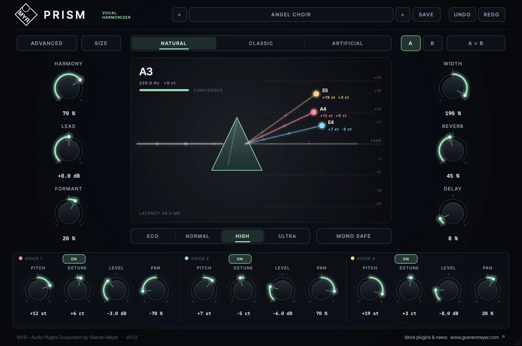Select the High quality tab

[242, 236]
